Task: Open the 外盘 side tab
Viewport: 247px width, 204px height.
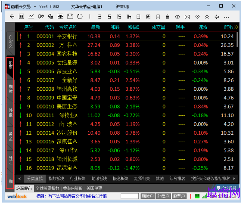Action: click(x=11, y=113)
